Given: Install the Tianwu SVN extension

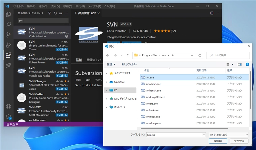Looking at the screenshot, I should (62, 49).
